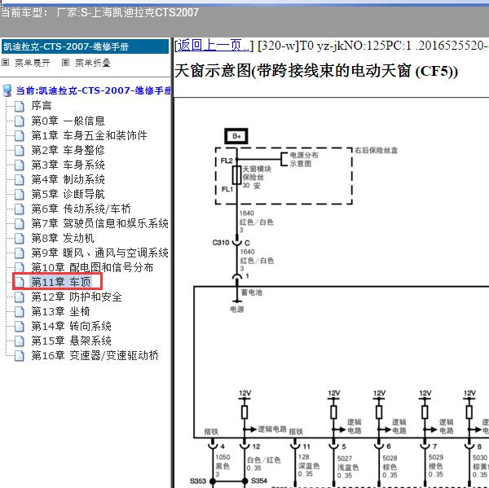The image size is (489, 488).
Task: Click the B+ box in the diagram
Action: point(236,136)
